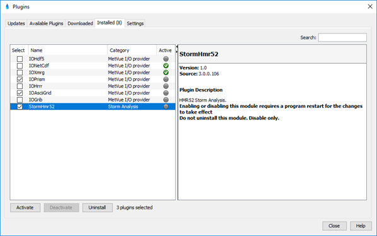Collapse the details pane using splitter arrow
The image size is (377, 236).
177,51
